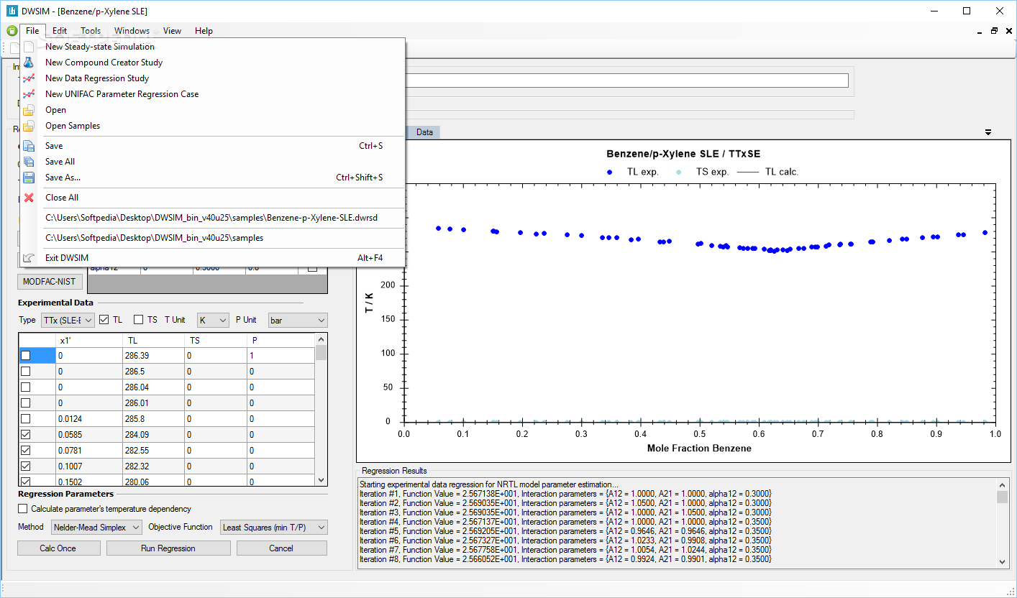Click the TS exp. legend entry
The image size is (1017, 598).
coord(701,172)
